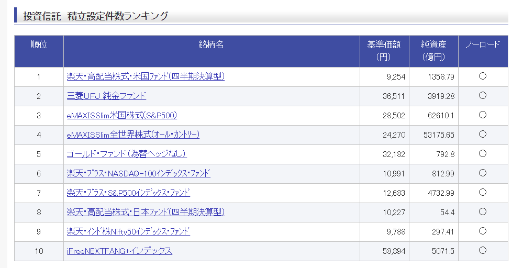Select the 9,254 price cell
The image size is (512, 268).
click(384, 77)
